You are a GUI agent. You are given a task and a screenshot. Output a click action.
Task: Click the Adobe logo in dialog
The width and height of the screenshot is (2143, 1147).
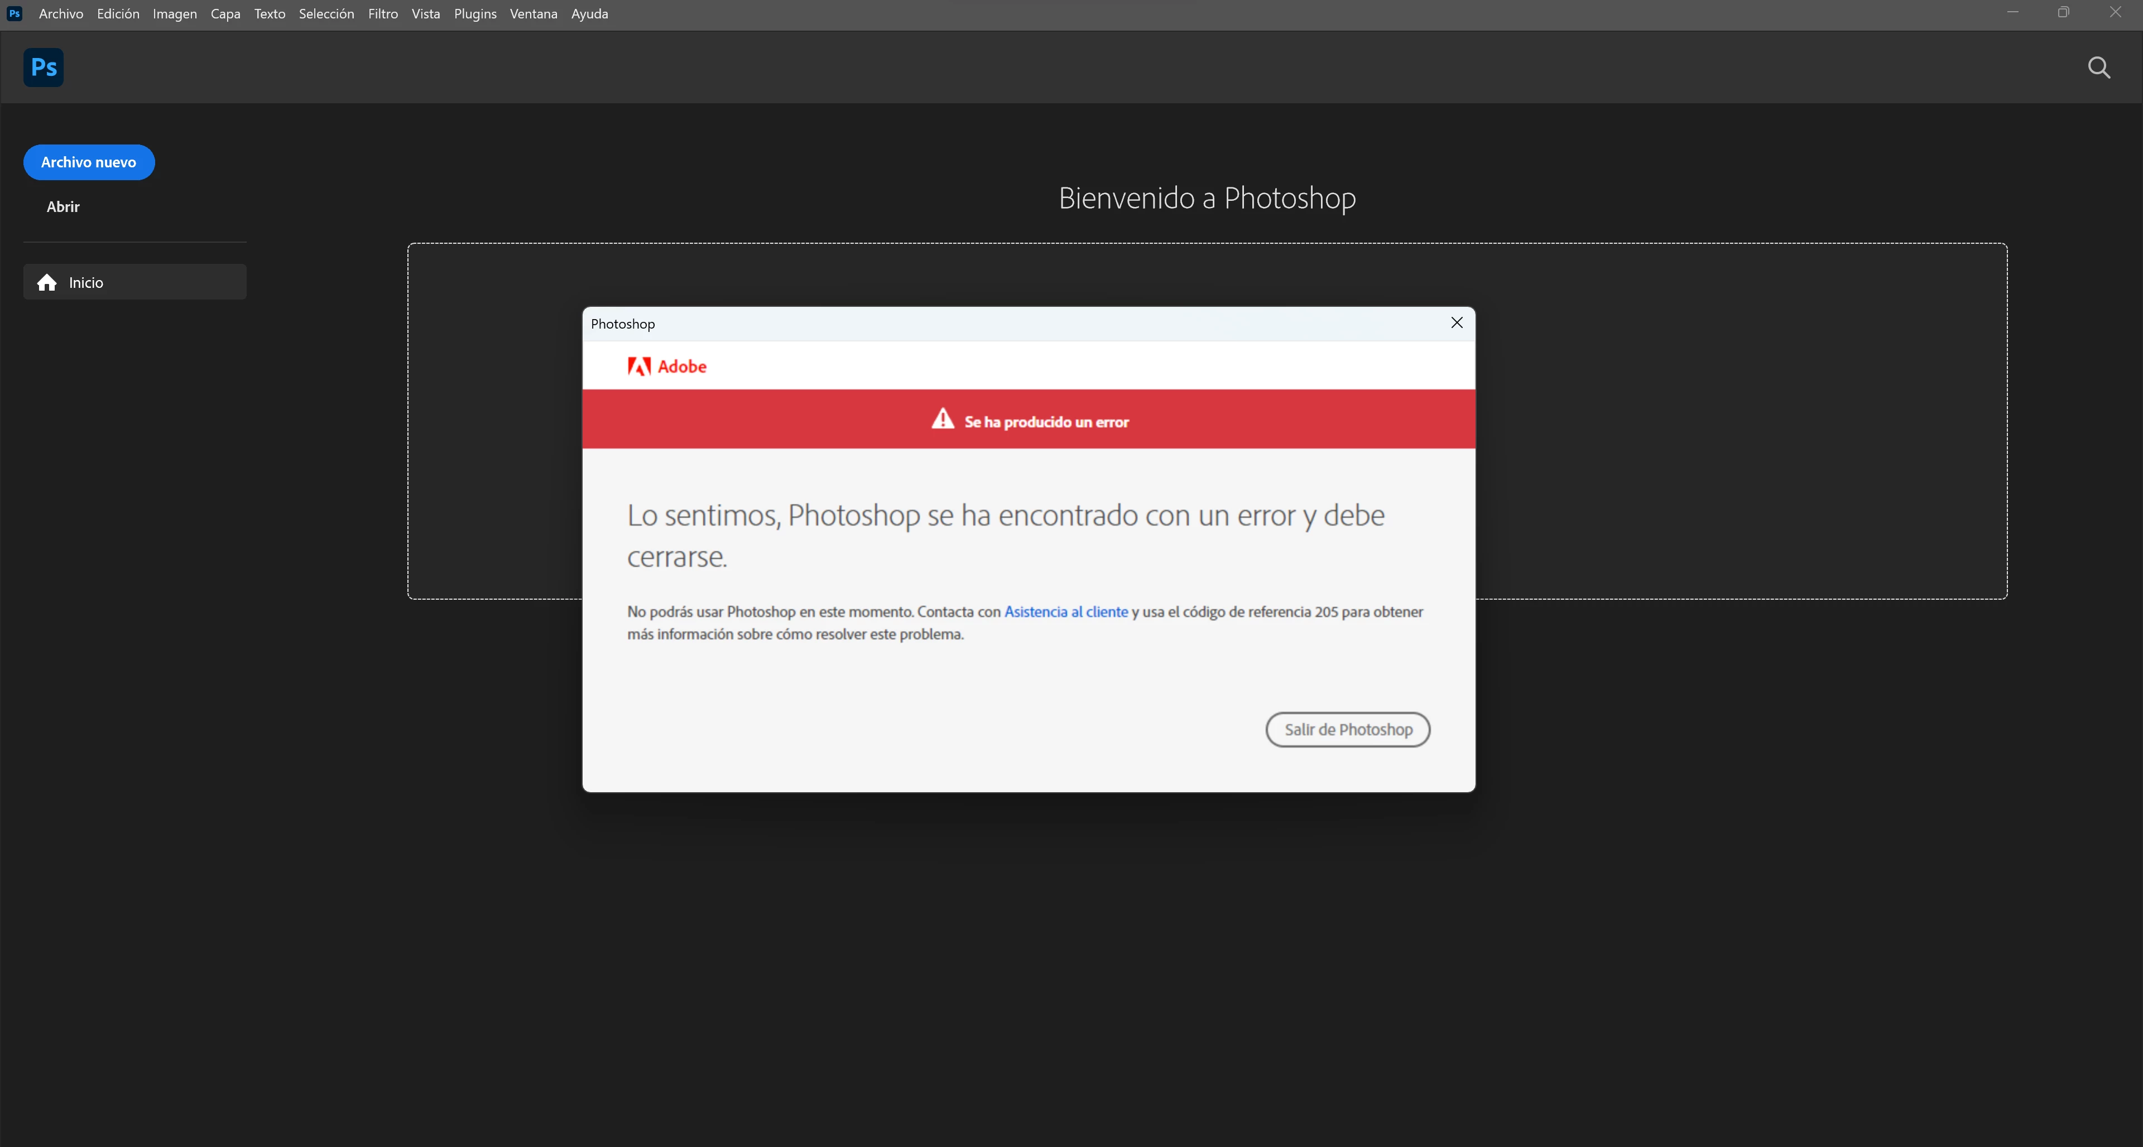pos(666,366)
